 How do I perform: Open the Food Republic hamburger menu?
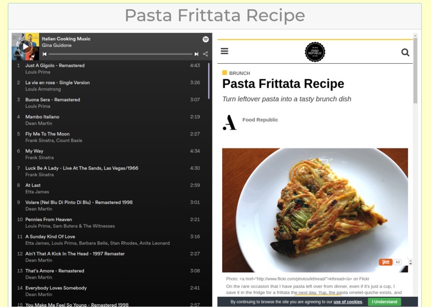click(224, 51)
